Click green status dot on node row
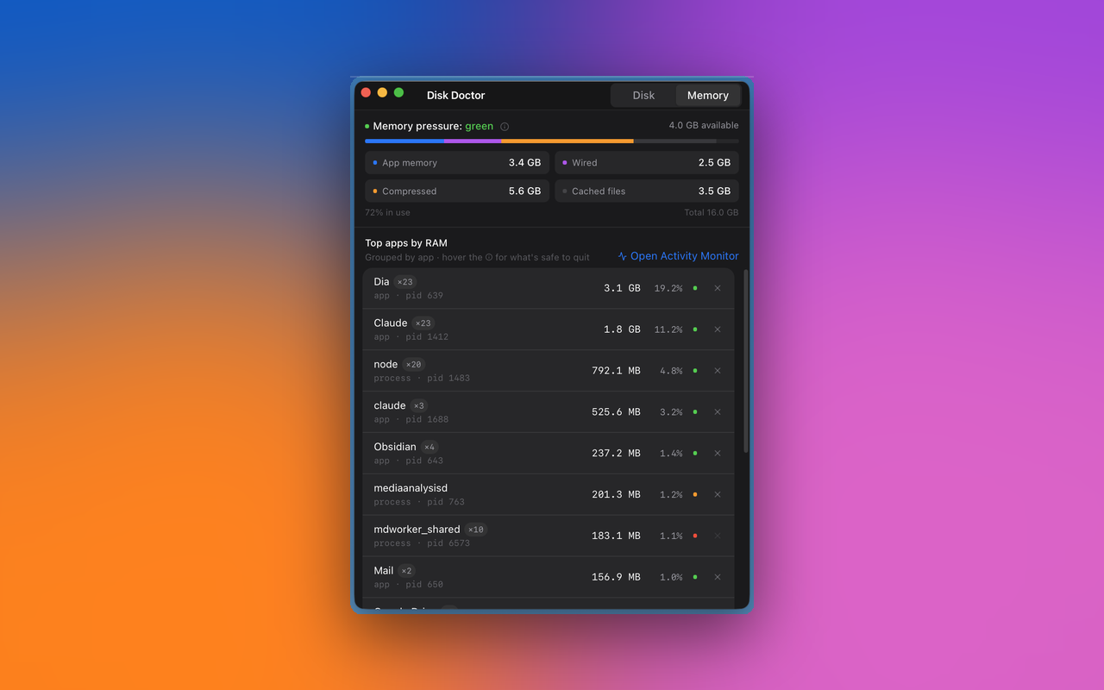Screen dimensions: 1104x690 pyautogui.click(x=695, y=371)
